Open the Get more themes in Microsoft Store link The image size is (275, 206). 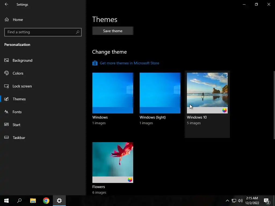pyautogui.click(x=129, y=63)
